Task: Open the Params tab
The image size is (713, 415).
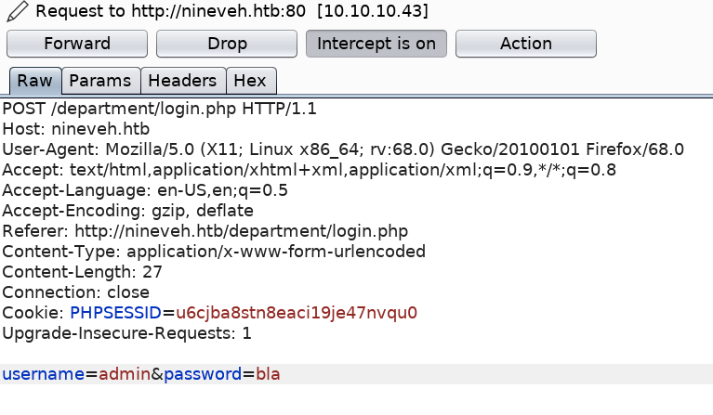Action: 100,81
